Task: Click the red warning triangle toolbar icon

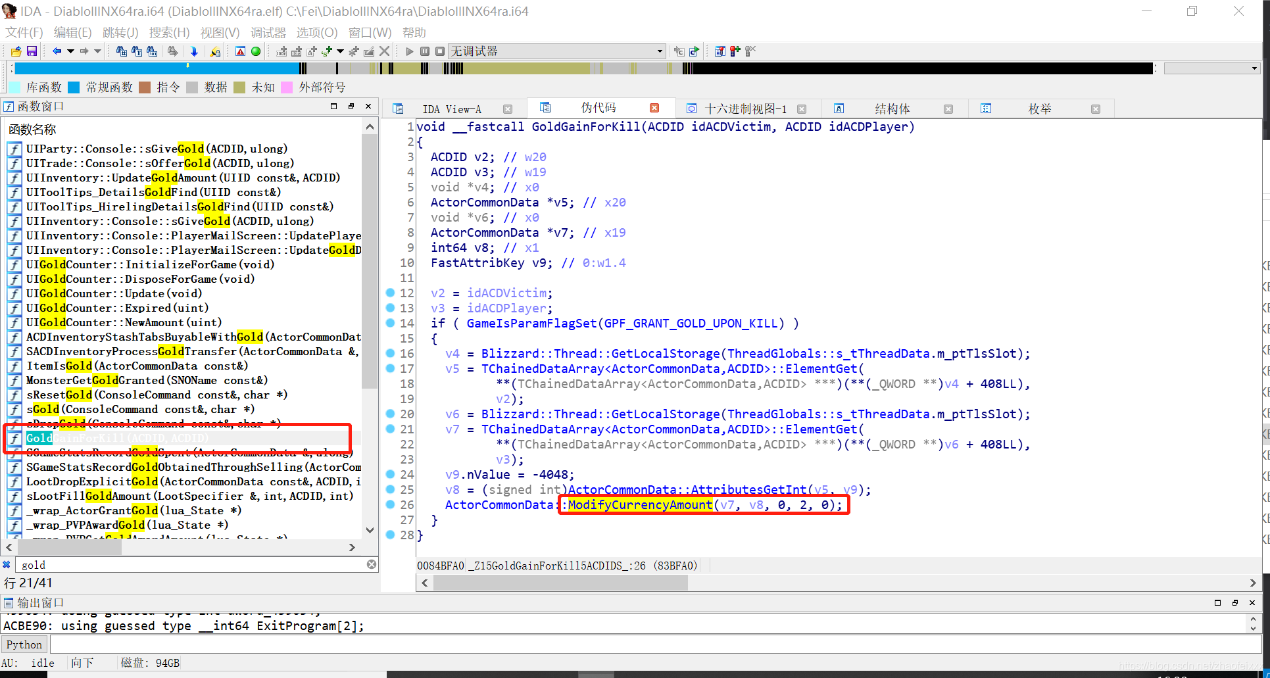Action: [x=241, y=51]
